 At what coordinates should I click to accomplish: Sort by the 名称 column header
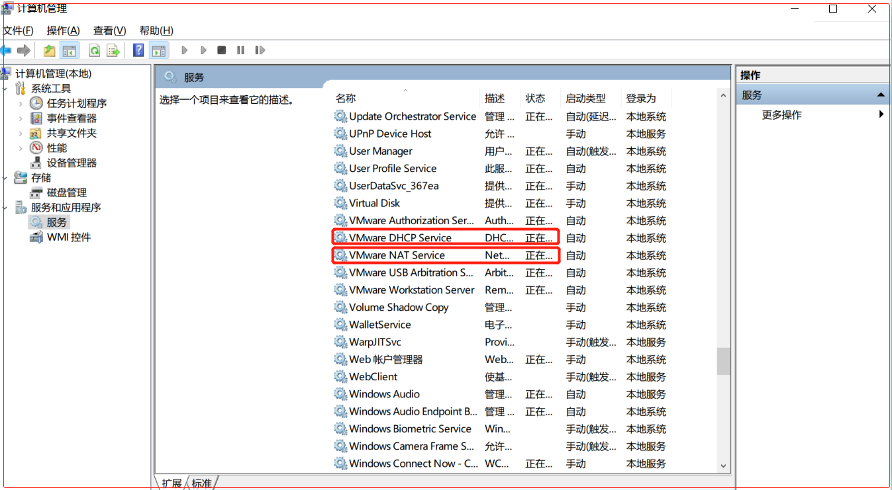tap(405, 99)
